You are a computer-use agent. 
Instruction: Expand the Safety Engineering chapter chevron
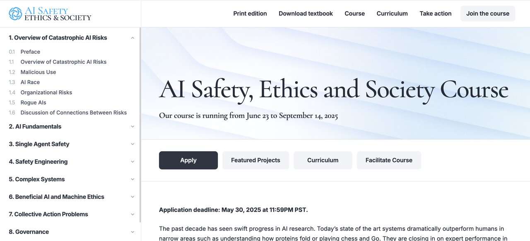click(132, 162)
